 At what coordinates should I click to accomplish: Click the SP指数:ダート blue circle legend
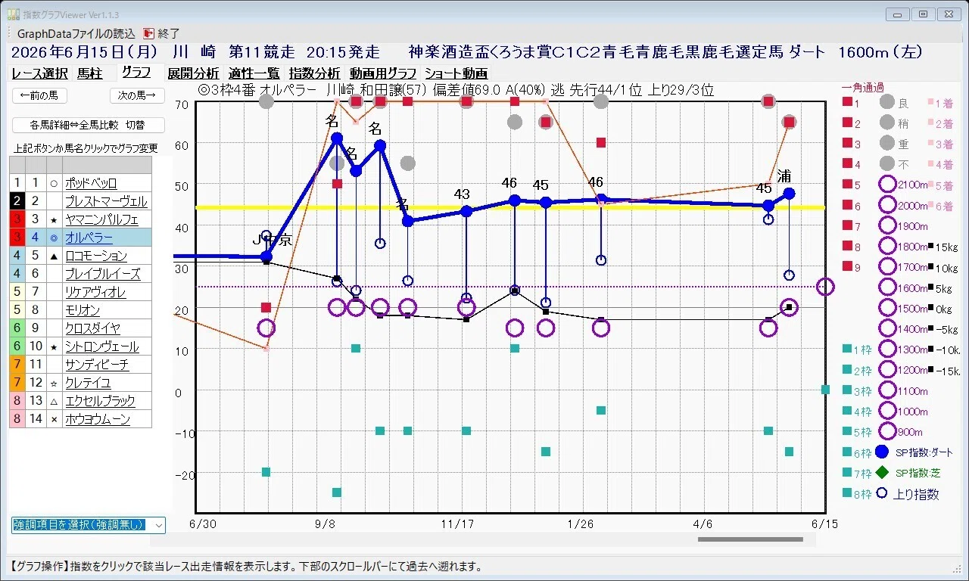pyautogui.click(x=881, y=452)
